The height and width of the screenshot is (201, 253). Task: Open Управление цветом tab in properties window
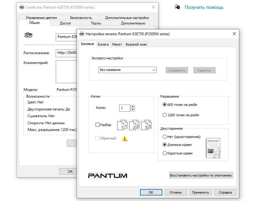(x=41, y=17)
